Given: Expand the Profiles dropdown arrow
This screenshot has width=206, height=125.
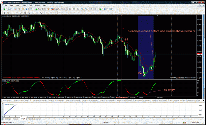Looking at the screenshot, I should (x=12, y=9).
